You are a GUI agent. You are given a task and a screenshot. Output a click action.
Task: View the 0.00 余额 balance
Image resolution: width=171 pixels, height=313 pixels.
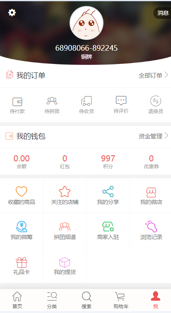[x=22, y=162]
